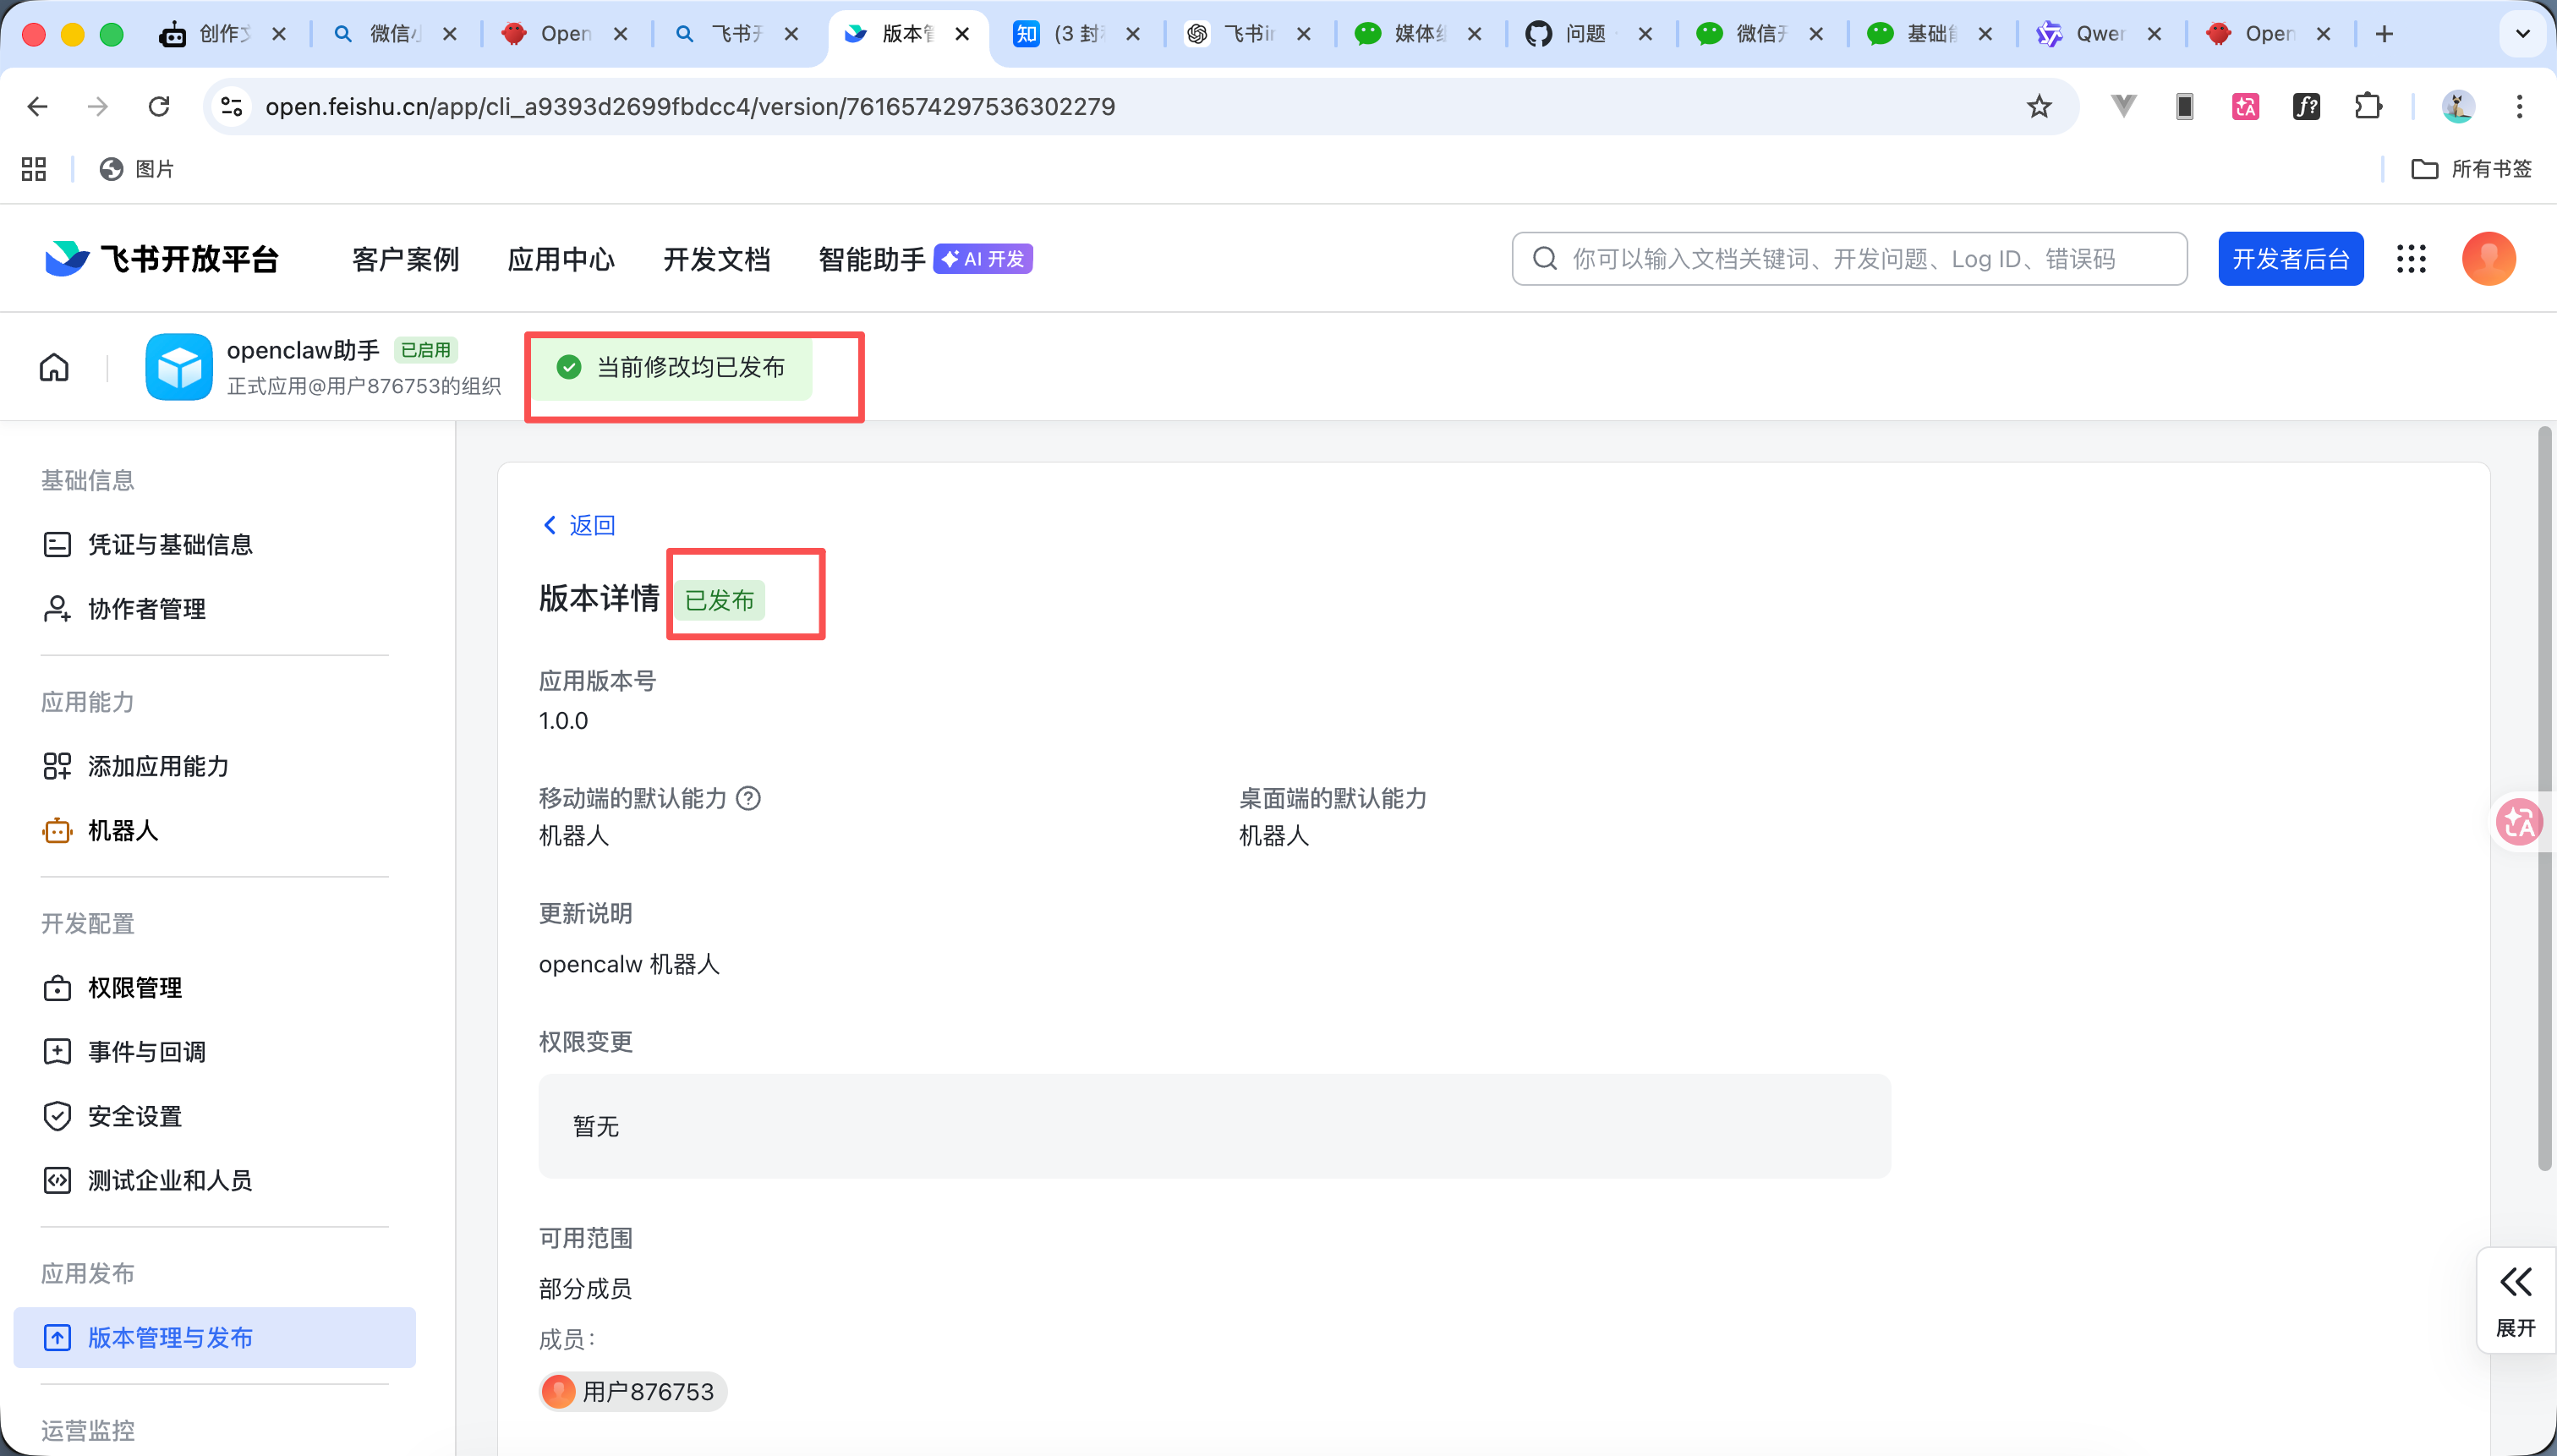Select 开发文档 in the top navigation

click(717, 258)
